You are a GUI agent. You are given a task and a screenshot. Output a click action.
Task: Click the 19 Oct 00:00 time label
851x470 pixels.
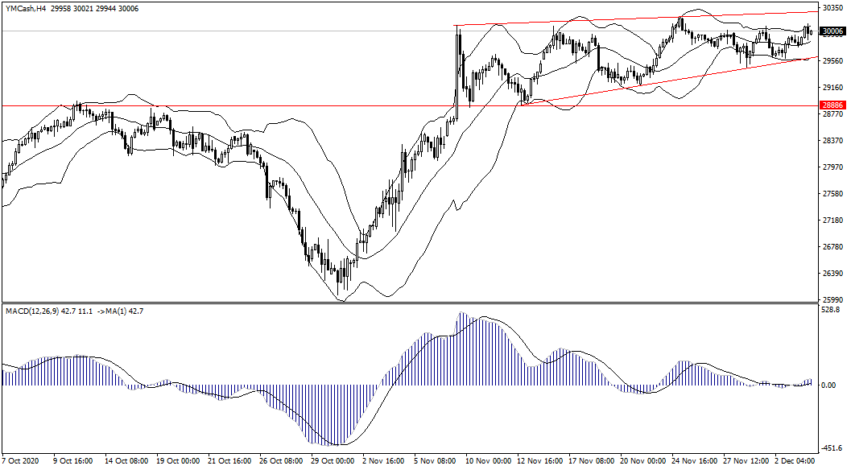coord(176,463)
